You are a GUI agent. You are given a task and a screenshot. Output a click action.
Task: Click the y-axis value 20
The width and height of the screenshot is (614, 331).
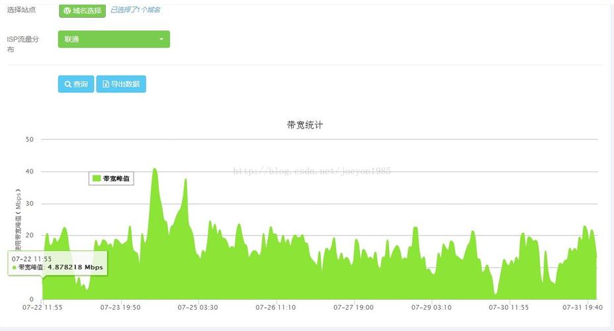pos(29,236)
